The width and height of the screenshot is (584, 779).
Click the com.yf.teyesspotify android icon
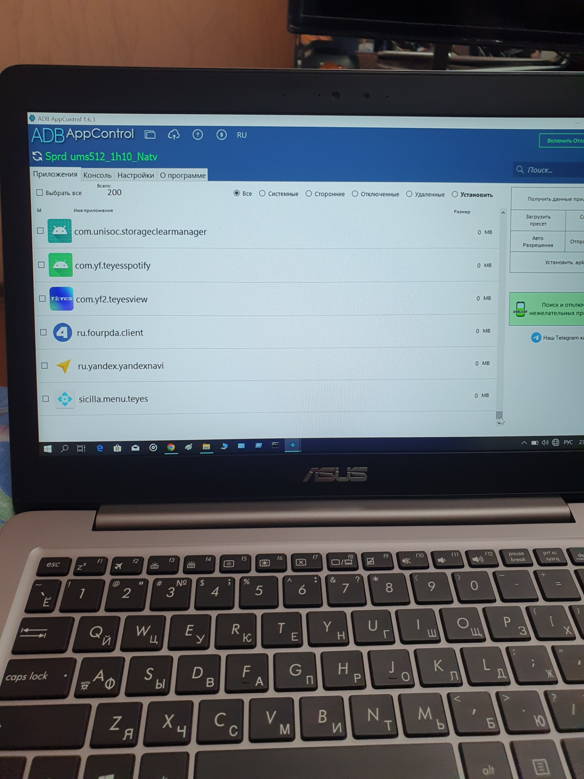[x=60, y=265]
